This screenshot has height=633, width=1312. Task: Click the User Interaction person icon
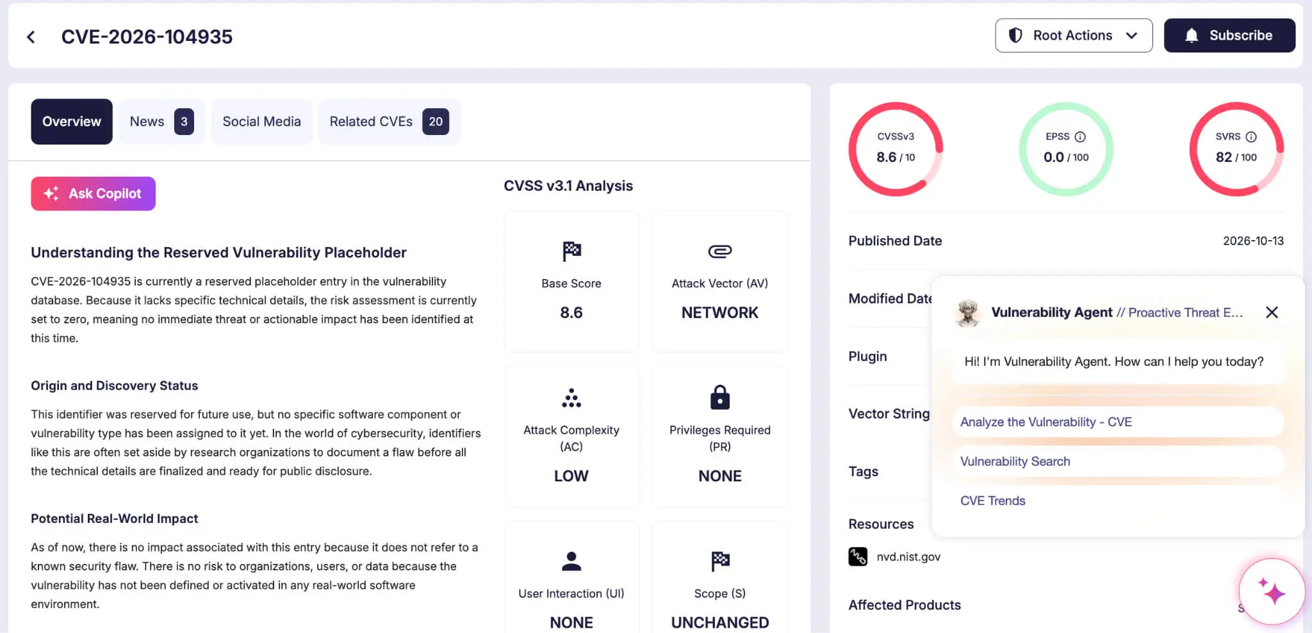tap(571, 561)
